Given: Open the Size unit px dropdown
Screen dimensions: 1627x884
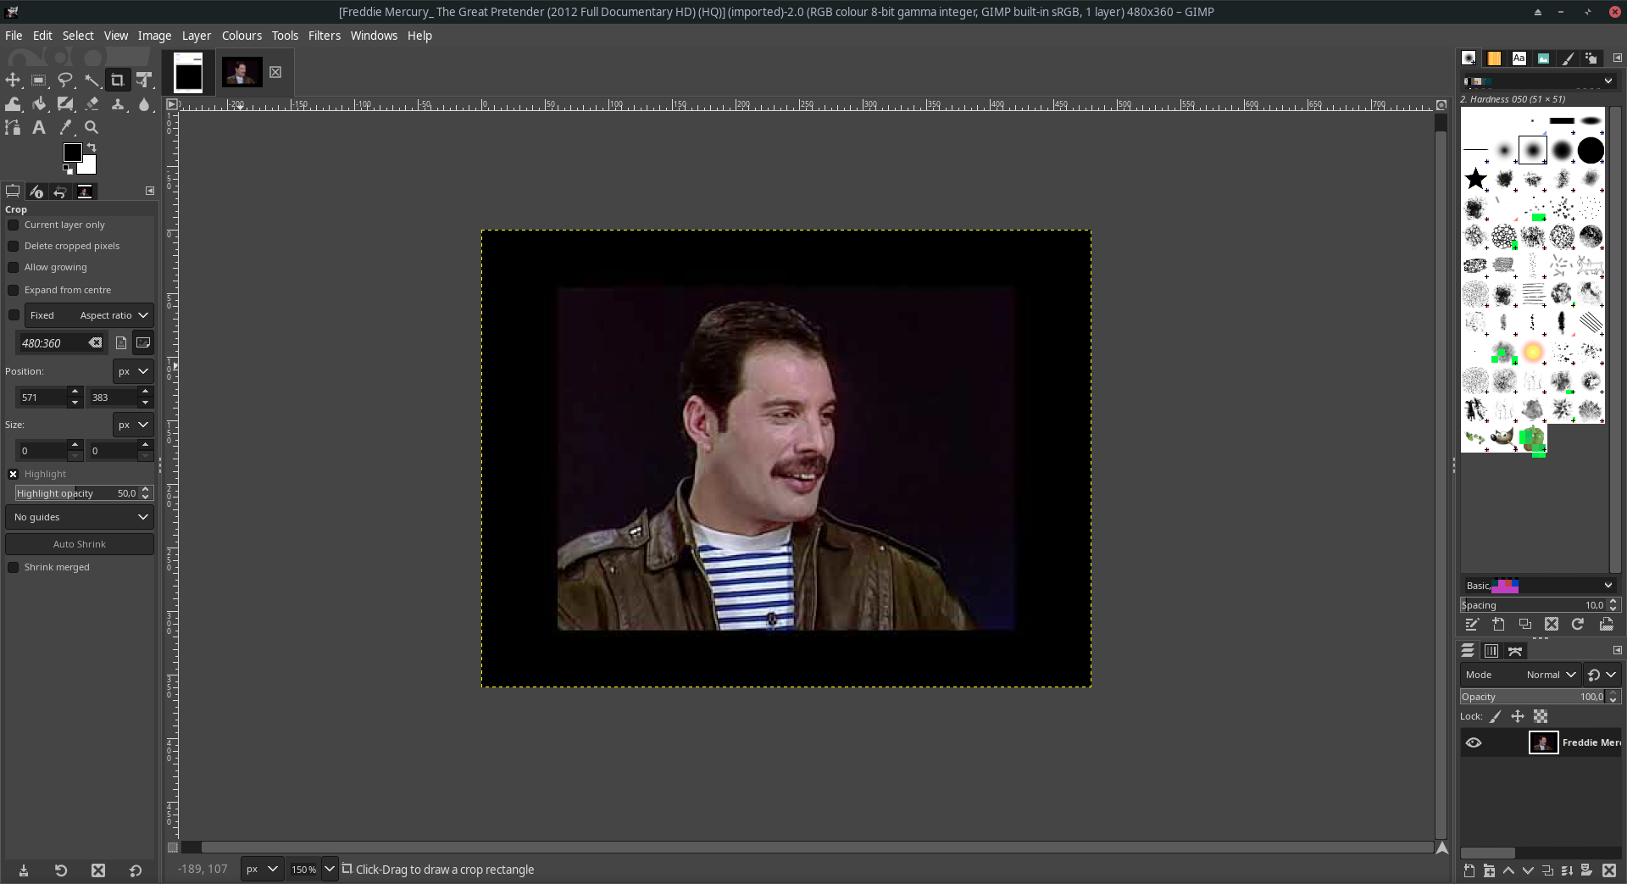Looking at the screenshot, I should [133, 425].
